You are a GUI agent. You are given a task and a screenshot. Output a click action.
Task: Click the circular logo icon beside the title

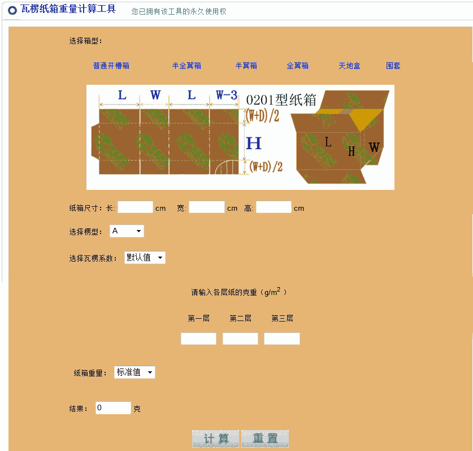[12, 10]
